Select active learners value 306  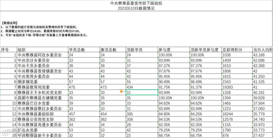click(142, 120)
